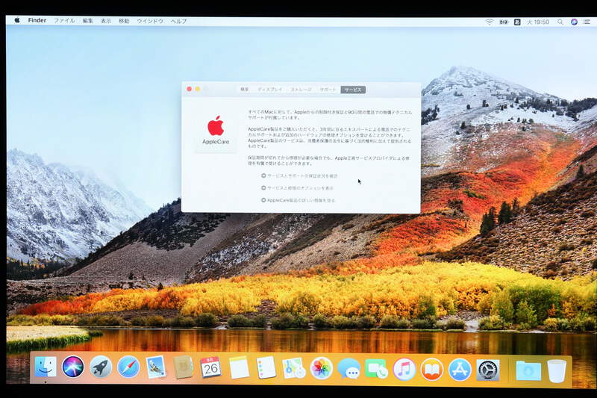Open Notes app in Dock
Image resolution: width=597 pixels, height=398 pixels.
pos(239,367)
